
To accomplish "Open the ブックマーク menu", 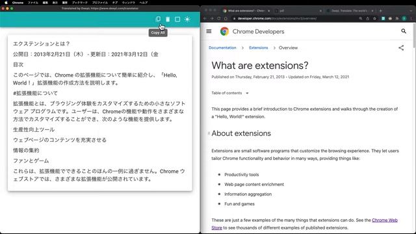I will coord(80,3).
